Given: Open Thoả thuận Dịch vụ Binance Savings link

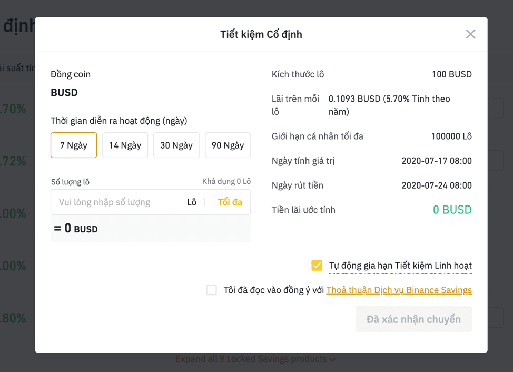Looking at the screenshot, I should point(399,290).
